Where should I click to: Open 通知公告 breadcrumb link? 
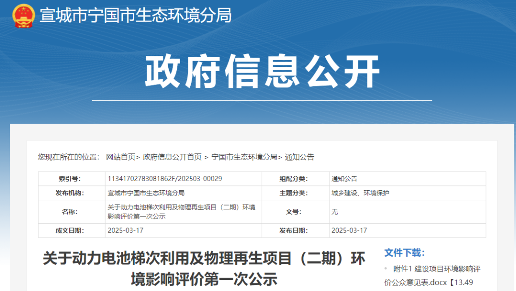(x=300, y=157)
